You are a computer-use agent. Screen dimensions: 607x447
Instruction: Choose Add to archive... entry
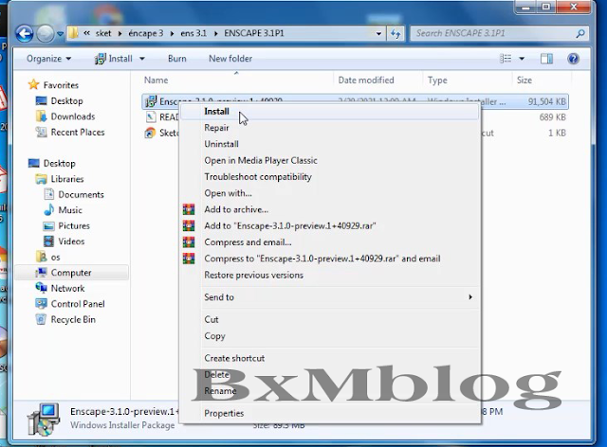click(236, 209)
